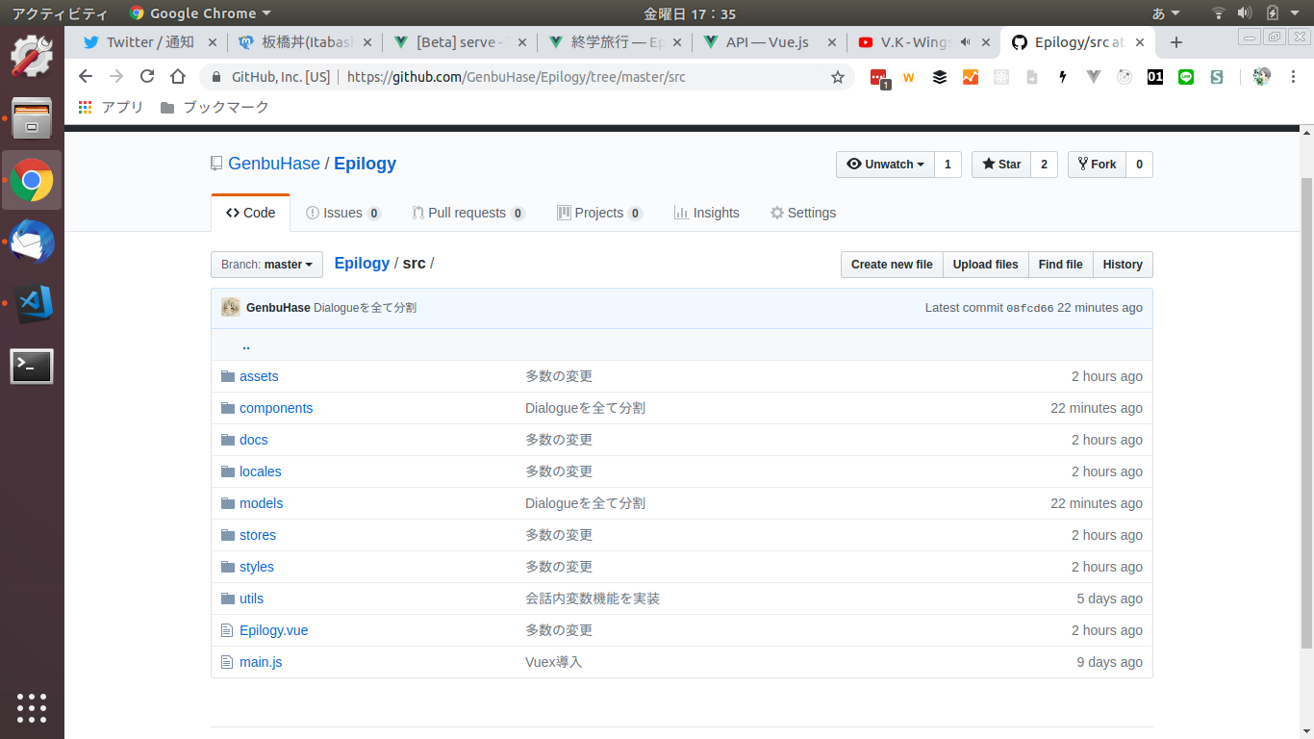The height and width of the screenshot is (739, 1314).
Task: Click the Create new file button
Action: point(891,265)
